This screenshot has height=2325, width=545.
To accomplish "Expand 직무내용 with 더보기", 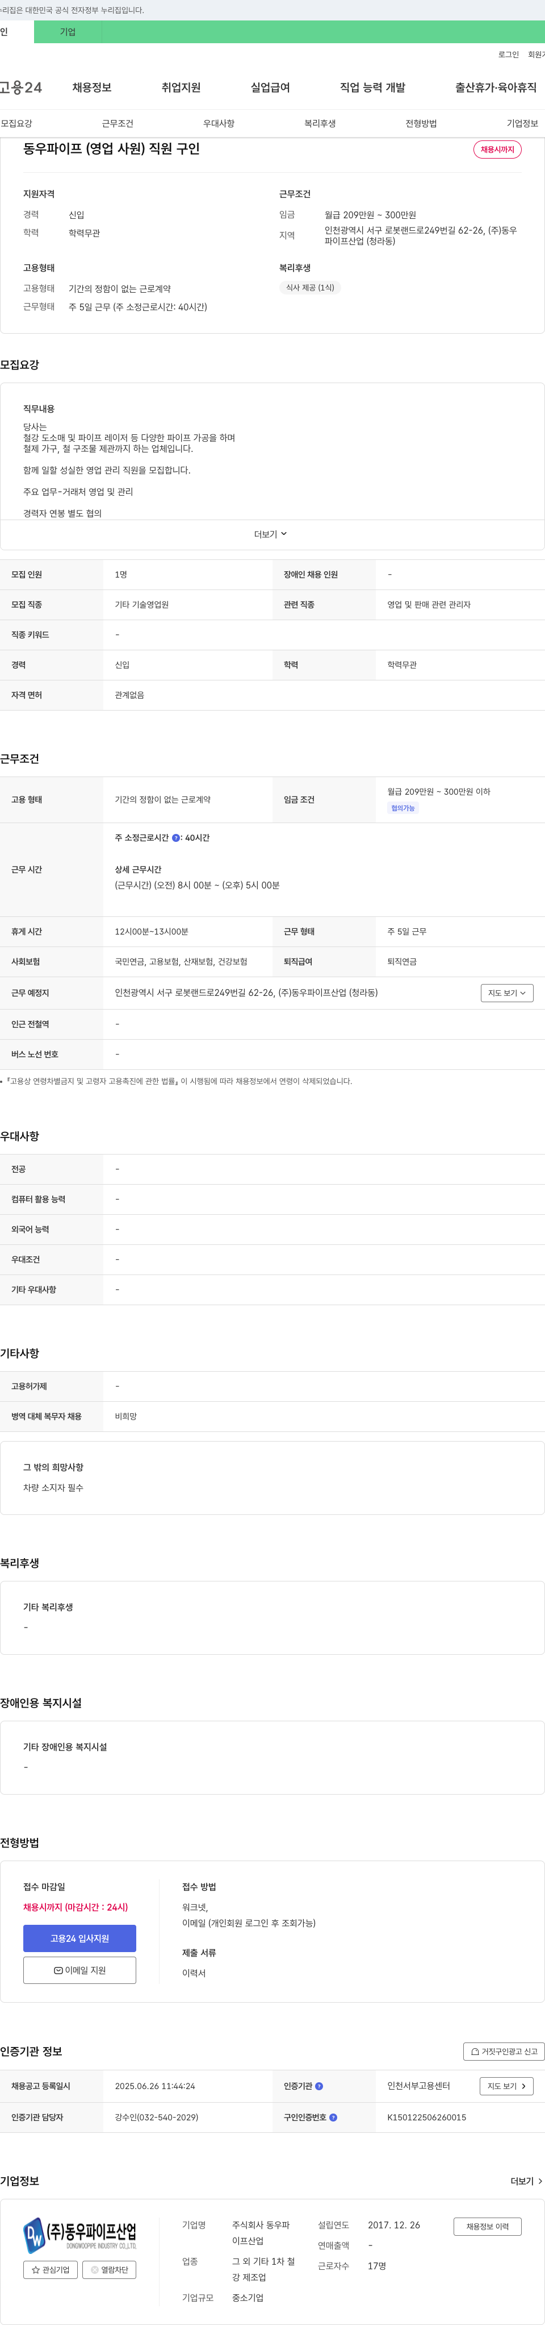I will point(271,534).
